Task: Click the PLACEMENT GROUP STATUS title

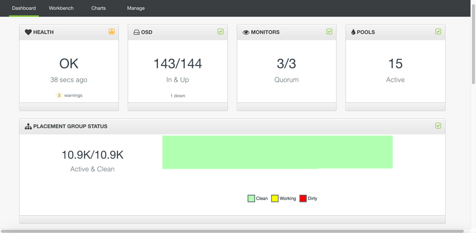Action: pyautogui.click(x=71, y=127)
